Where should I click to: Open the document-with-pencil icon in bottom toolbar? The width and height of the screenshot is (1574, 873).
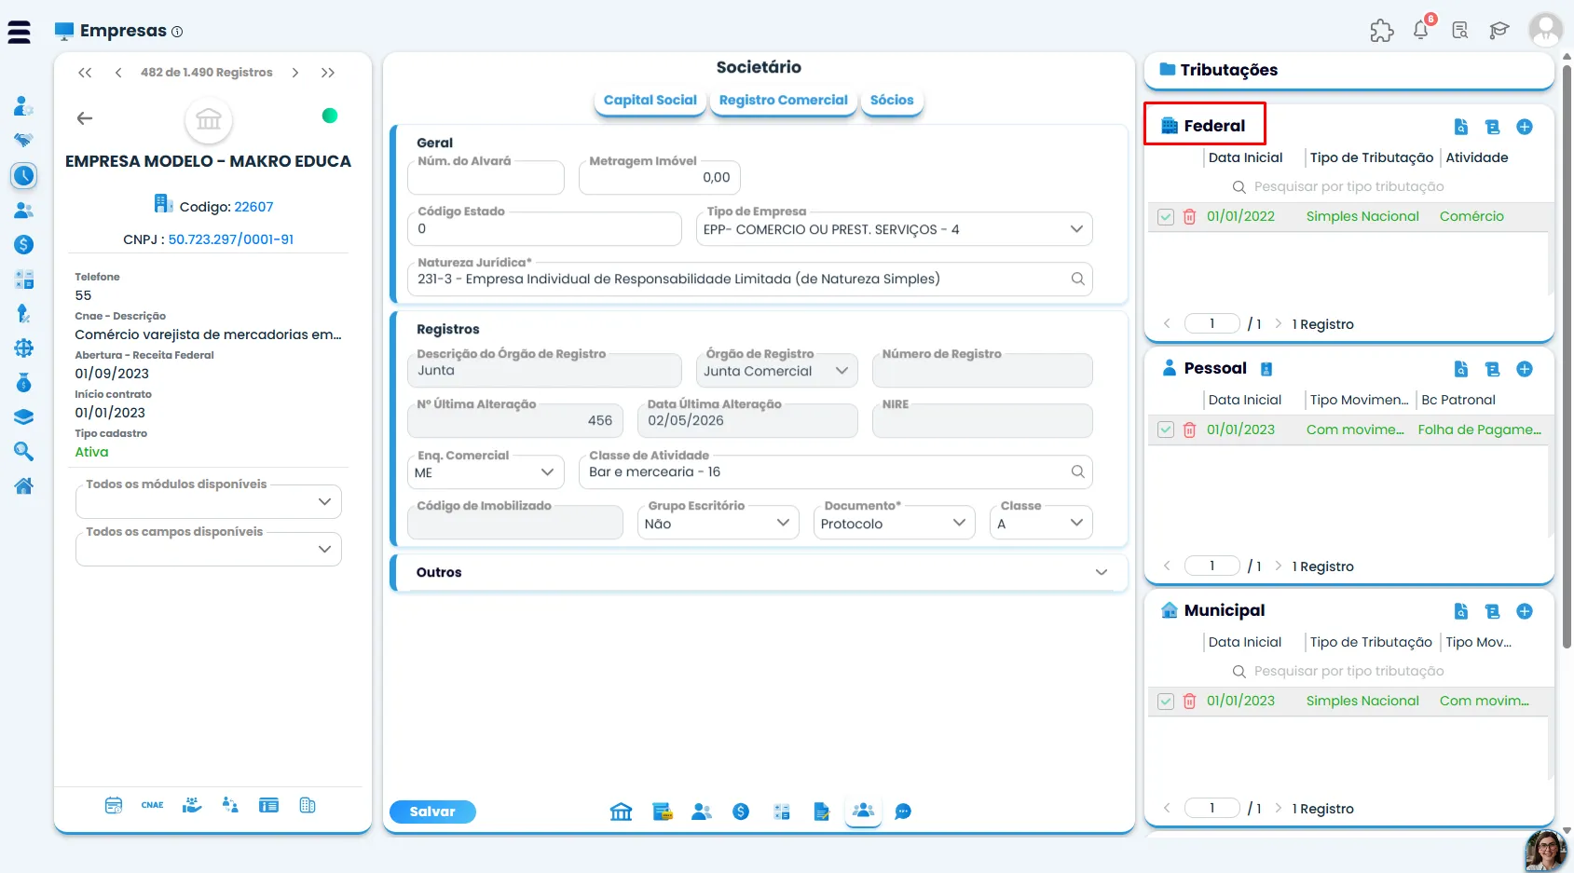(821, 812)
